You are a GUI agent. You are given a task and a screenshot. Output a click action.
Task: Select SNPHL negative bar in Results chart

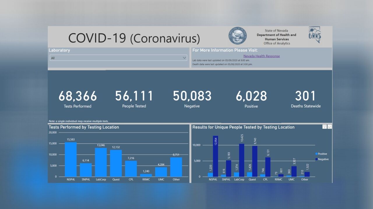228,168
